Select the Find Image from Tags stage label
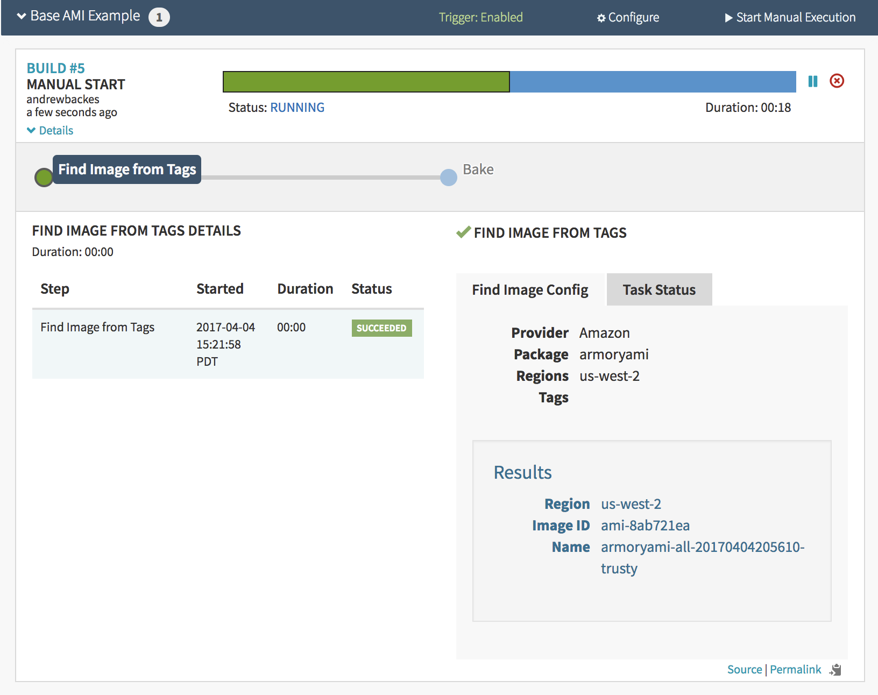The width and height of the screenshot is (878, 695). click(127, 169)
